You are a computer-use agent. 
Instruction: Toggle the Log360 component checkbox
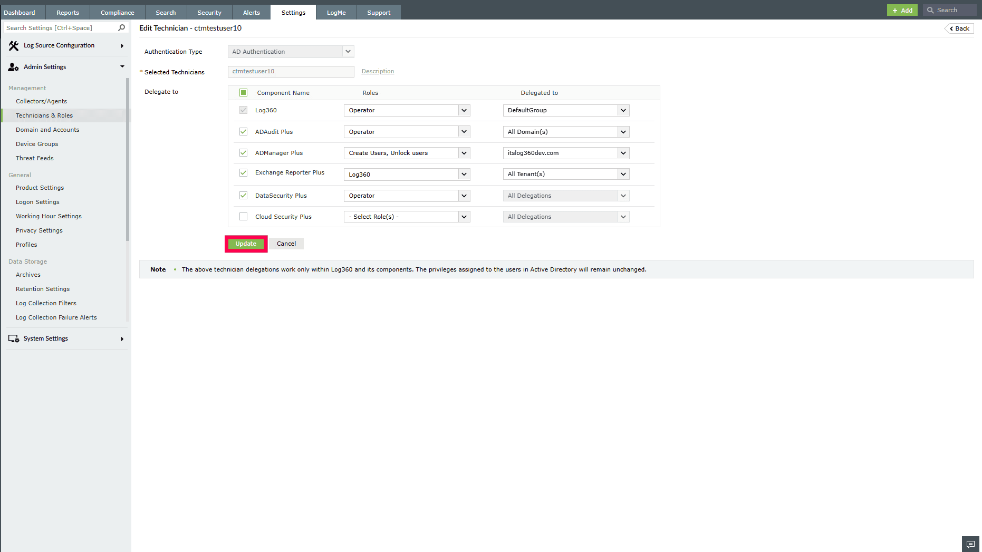[x=243, y=110]
